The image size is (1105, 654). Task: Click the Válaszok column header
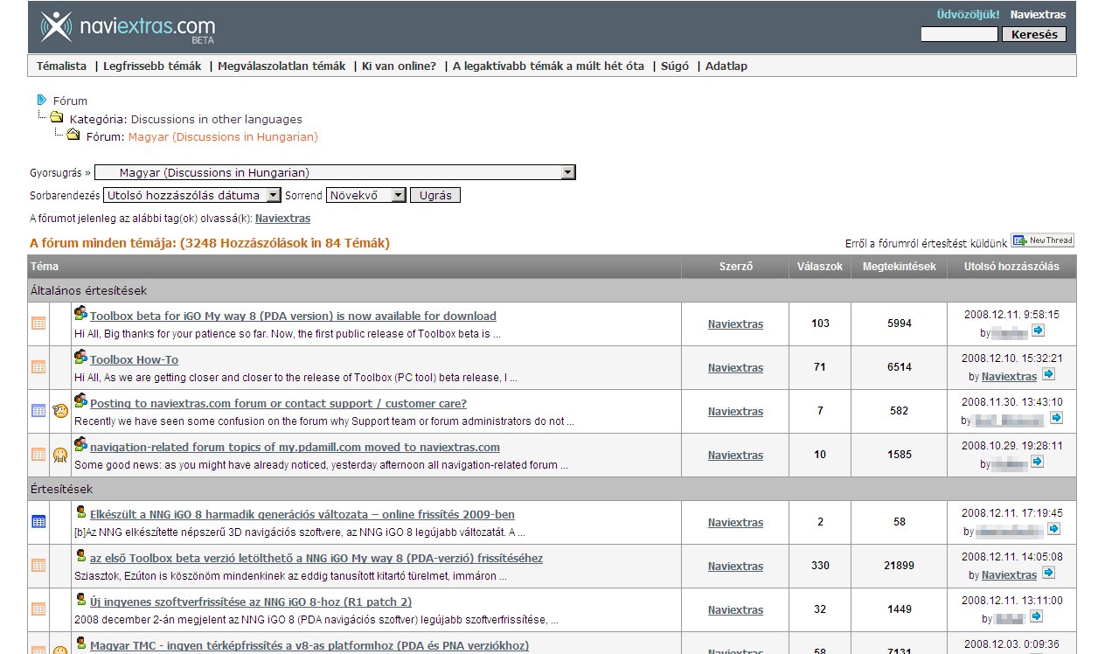tap(820, 267)
